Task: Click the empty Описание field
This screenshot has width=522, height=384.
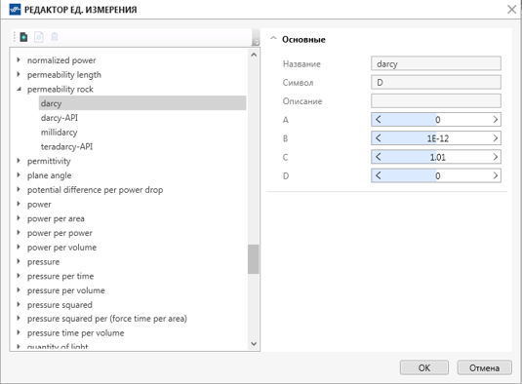Action: pos(436,100)
